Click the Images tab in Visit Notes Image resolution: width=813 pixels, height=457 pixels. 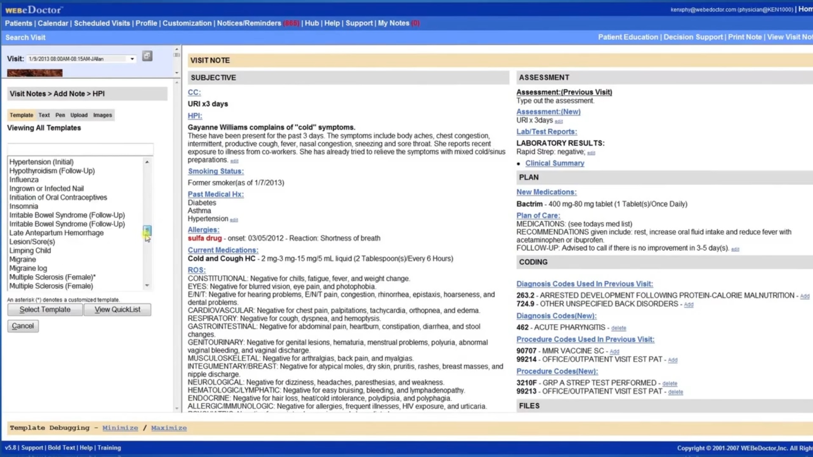(102, 114)
